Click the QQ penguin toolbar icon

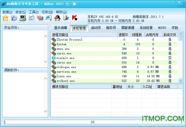pyautogui.click(x=57, y=18)
